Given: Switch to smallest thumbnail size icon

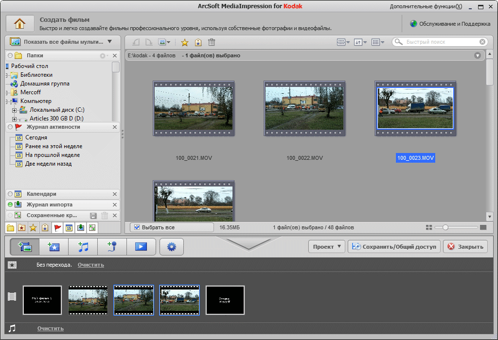Looking at the screenshot, I should point(429,227).
